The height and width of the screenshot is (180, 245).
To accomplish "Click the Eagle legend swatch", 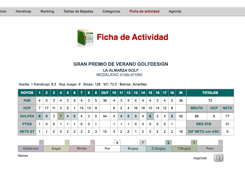I will pyautogui.click(x=56, y=148).
